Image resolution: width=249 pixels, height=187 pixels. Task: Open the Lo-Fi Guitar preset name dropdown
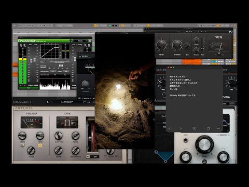click(67, 102)
